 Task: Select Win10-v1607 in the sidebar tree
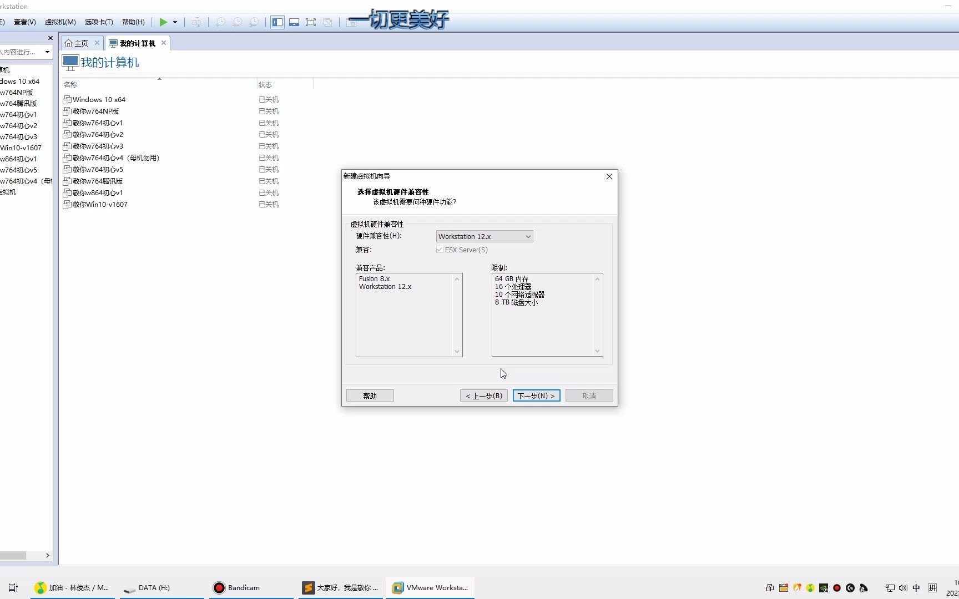[x=21, y=148]
